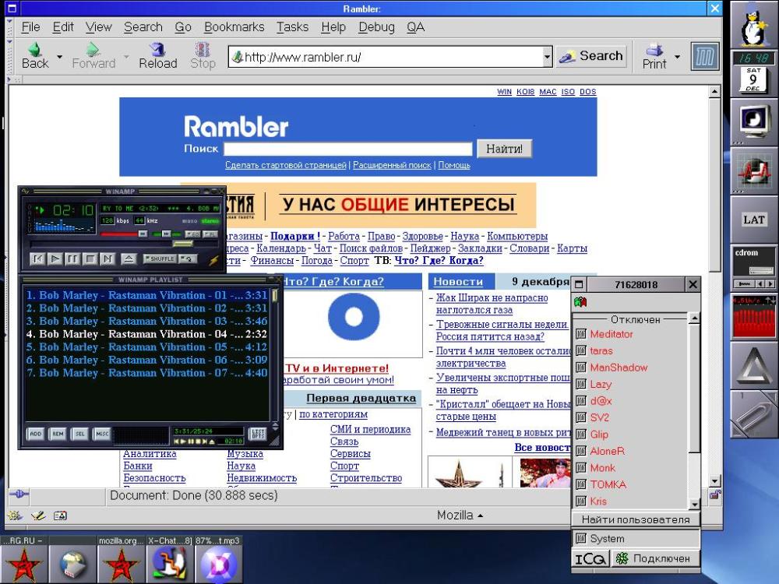Image resolution: width=779 pixels, height=584 pixels.
Task: Click the Penrose triangle dock icon
Action: point(754,365)
